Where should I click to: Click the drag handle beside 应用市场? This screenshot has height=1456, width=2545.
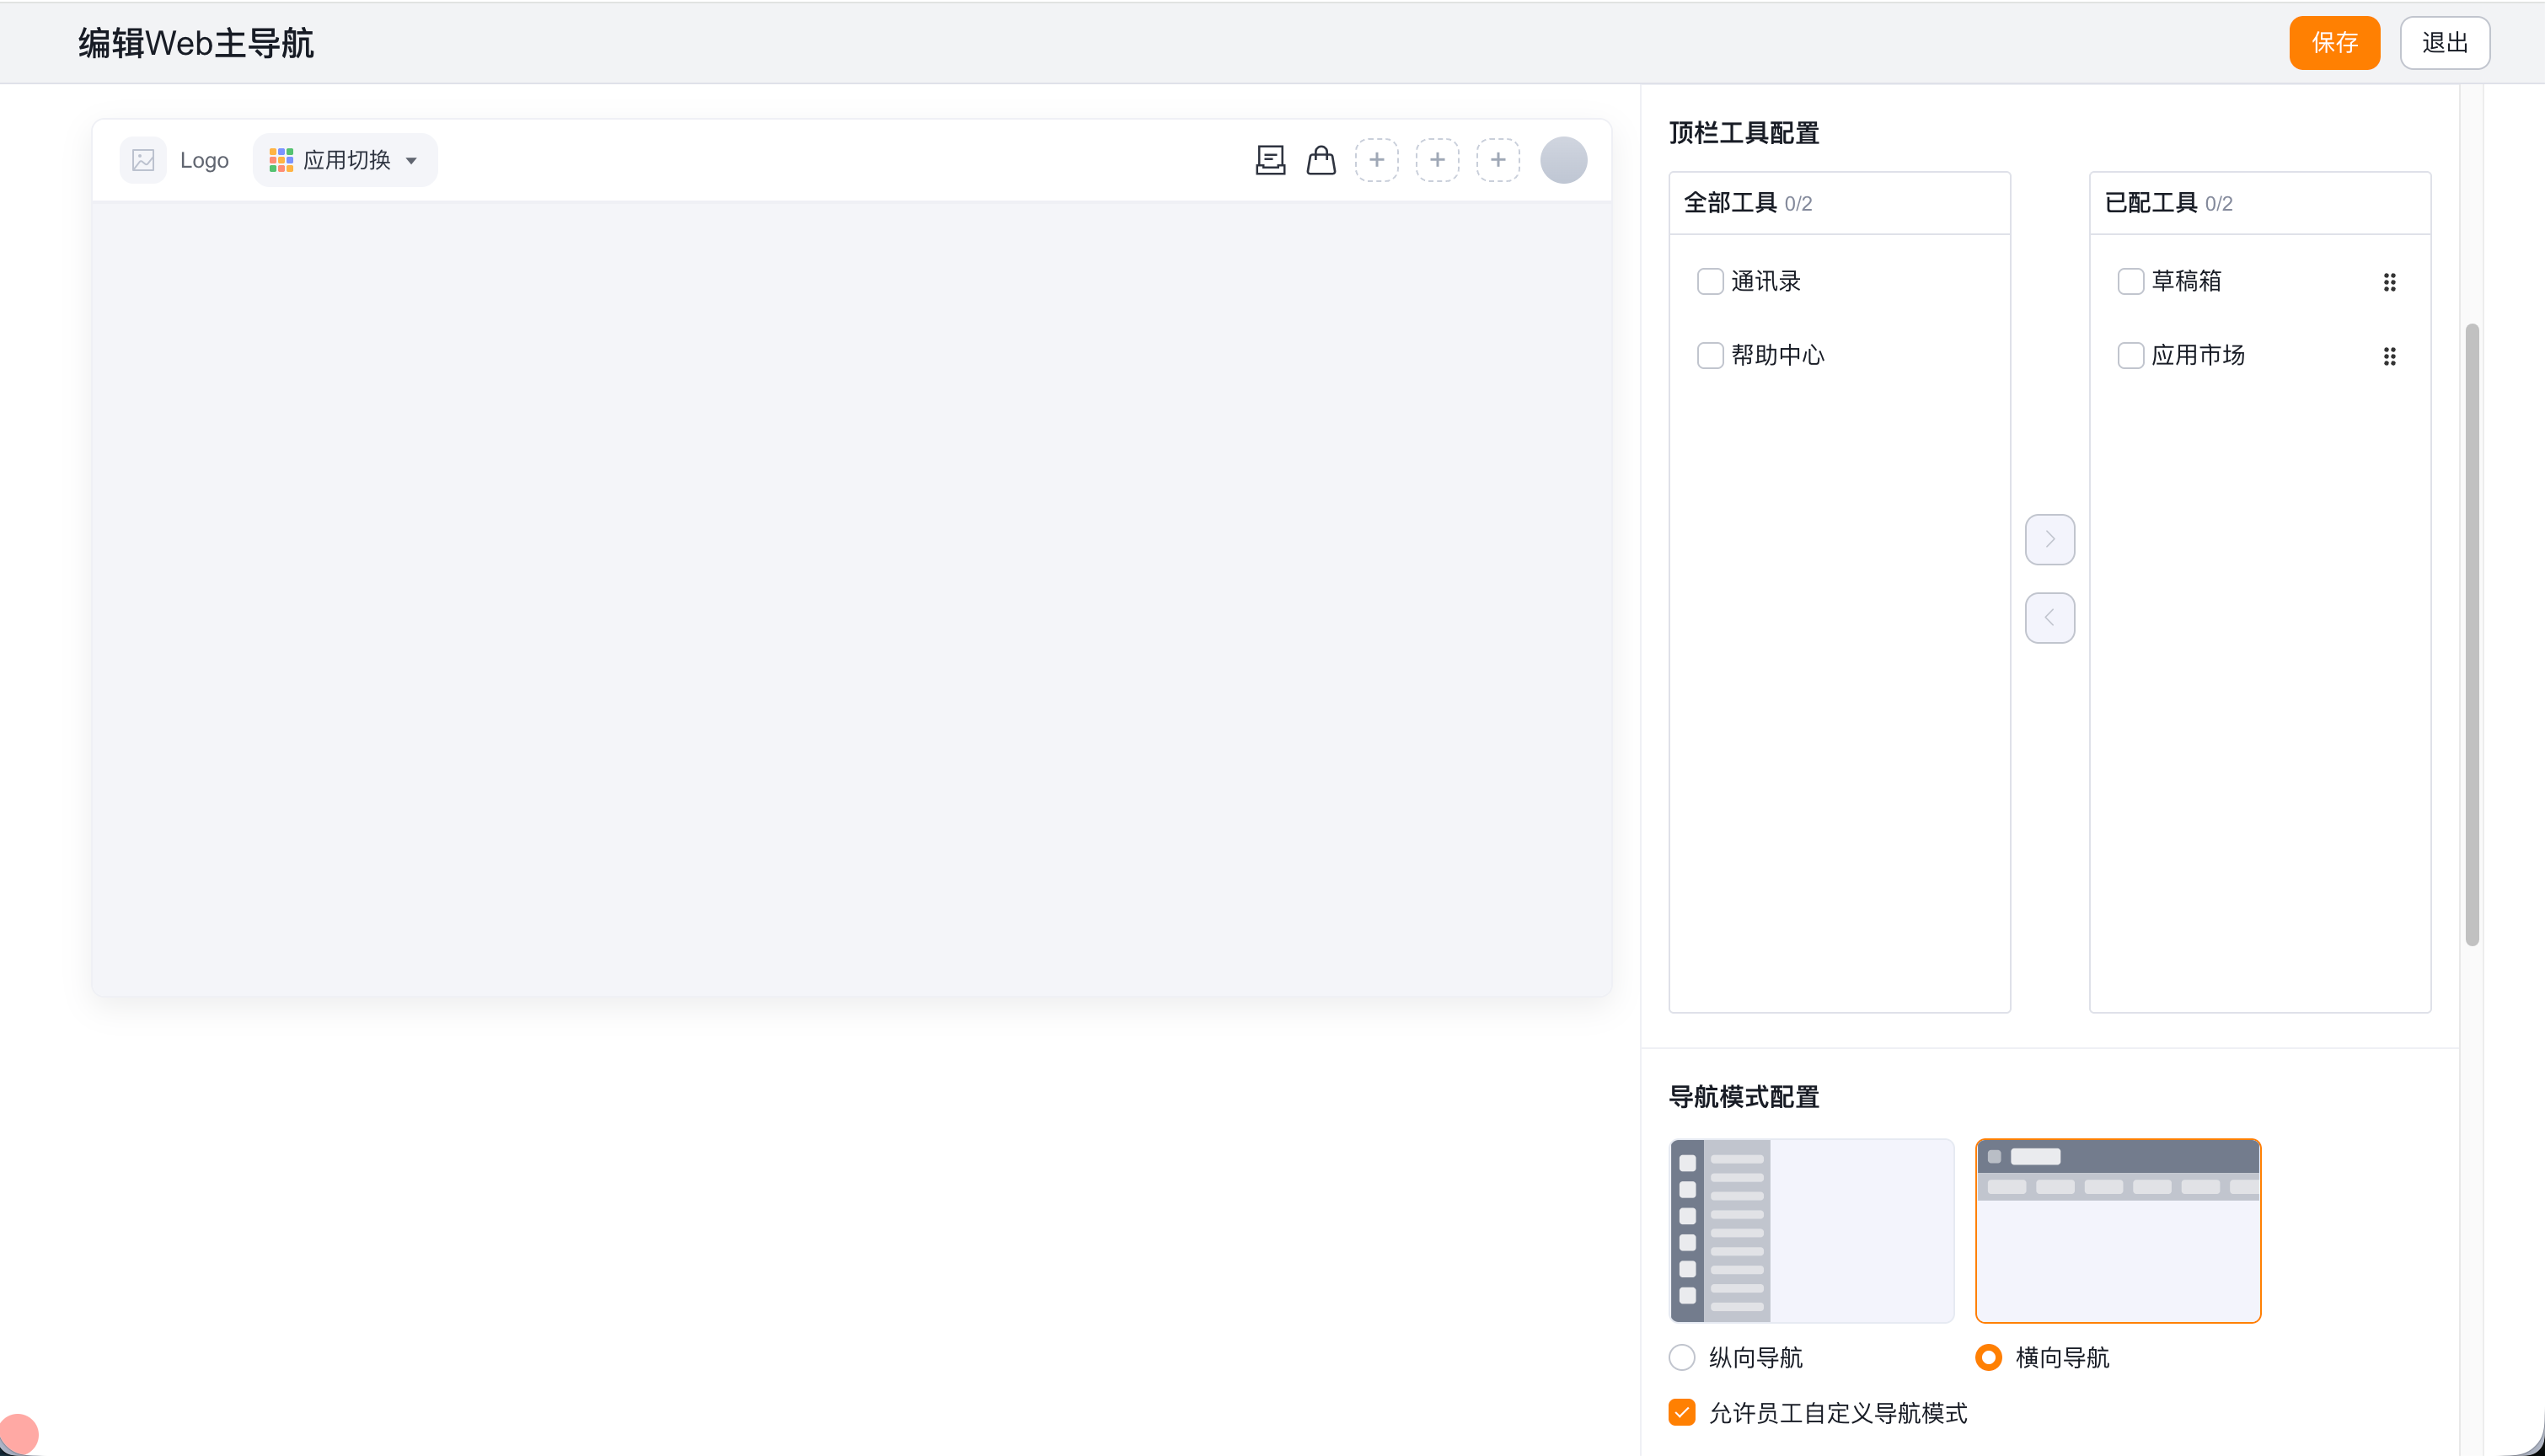tap(2389, 356)
